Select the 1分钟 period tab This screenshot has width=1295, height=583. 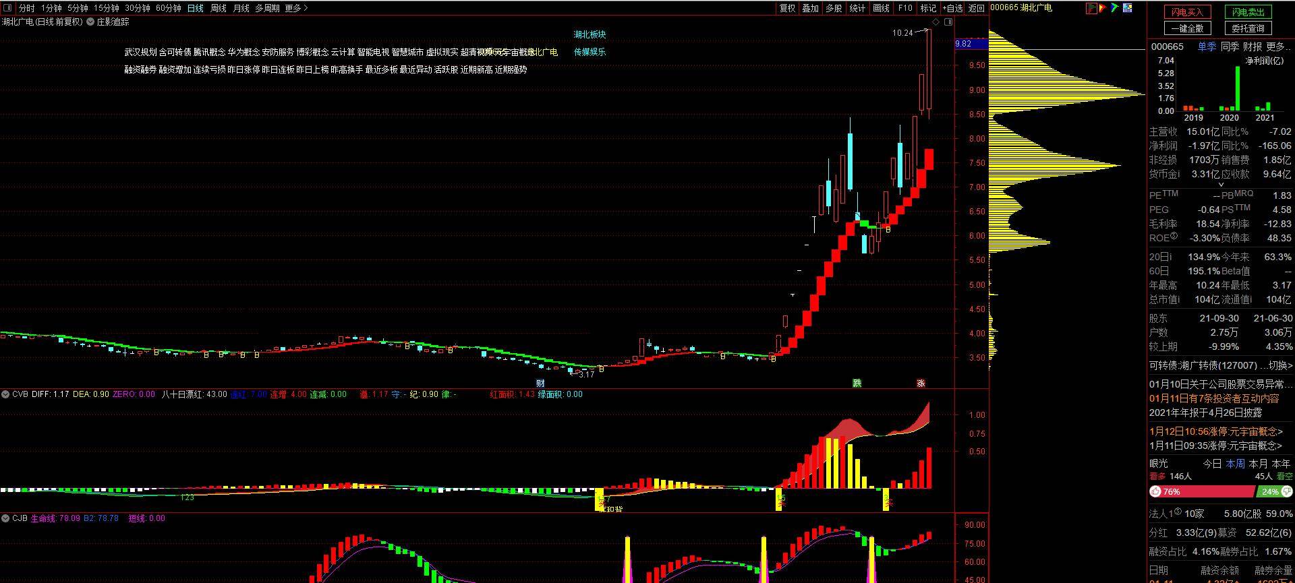pyautogui.click(x=51, y=8)
